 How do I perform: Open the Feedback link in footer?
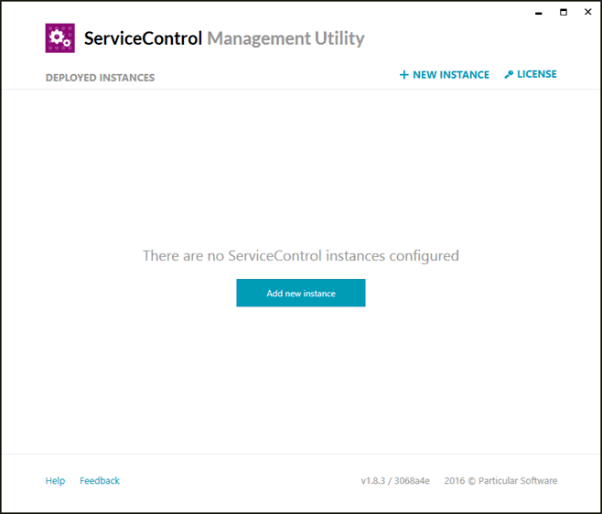point(100,480)
